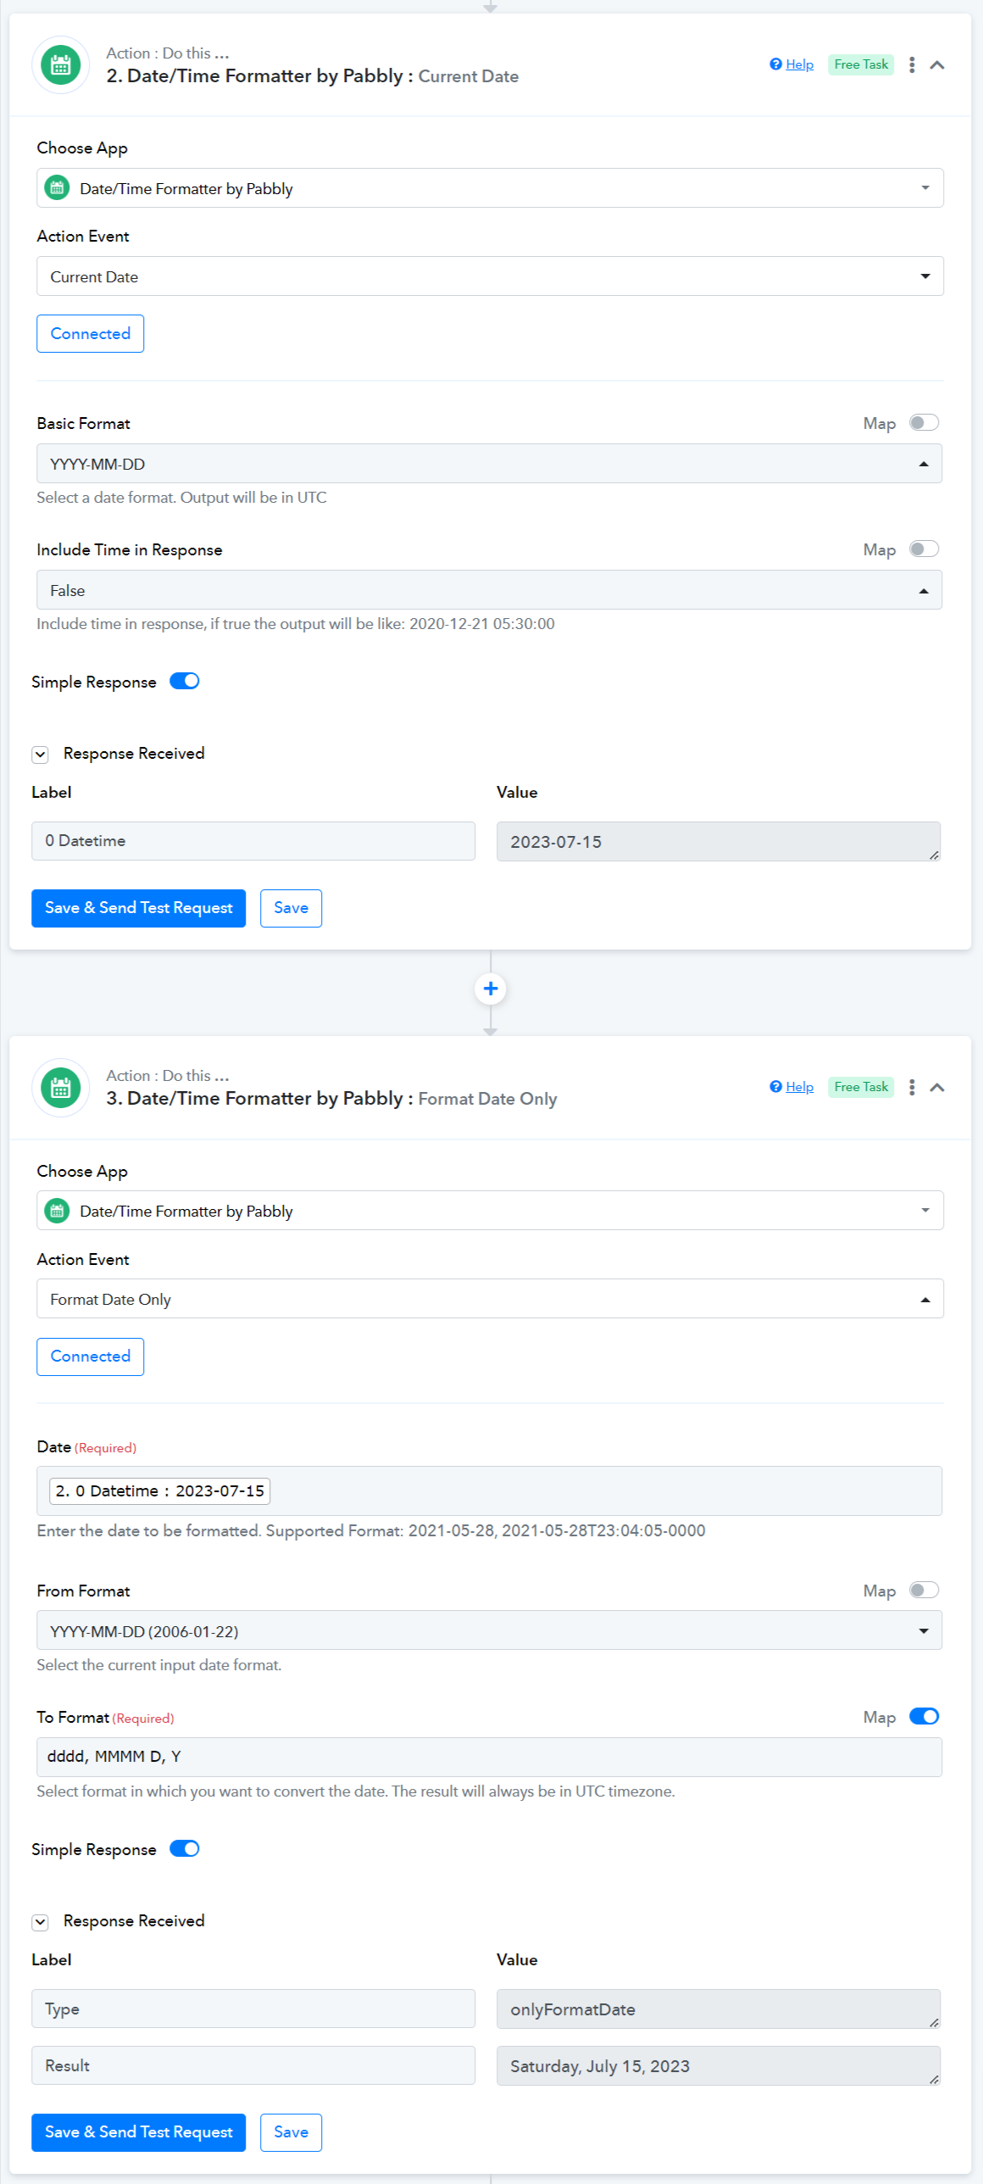
Task: Click value field showing Saturday, July 15, 2023
Action: [719, 2066]
